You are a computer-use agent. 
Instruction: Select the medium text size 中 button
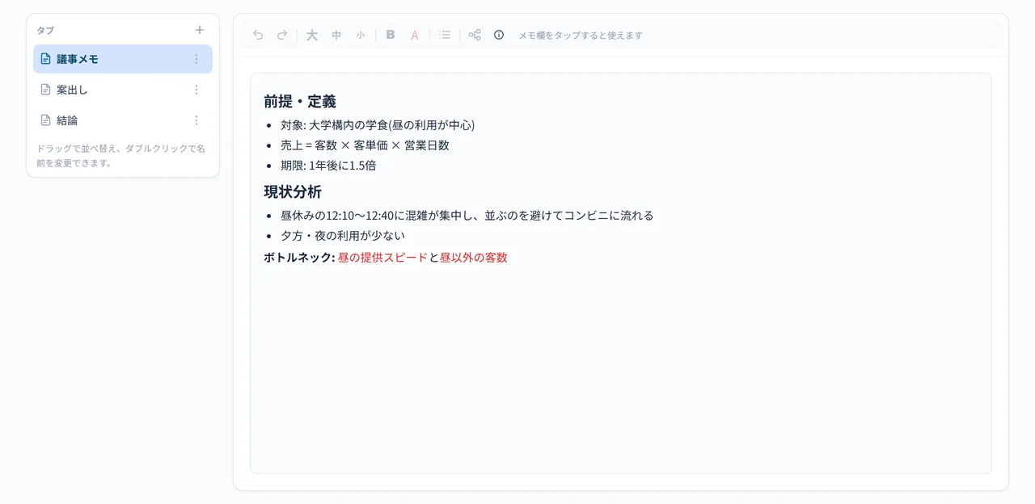(x=336, y=35)
